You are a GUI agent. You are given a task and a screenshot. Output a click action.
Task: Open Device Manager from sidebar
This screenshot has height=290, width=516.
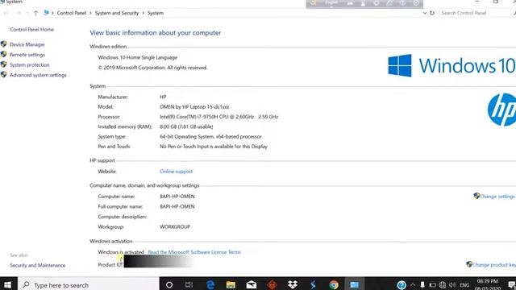point(27,44)
